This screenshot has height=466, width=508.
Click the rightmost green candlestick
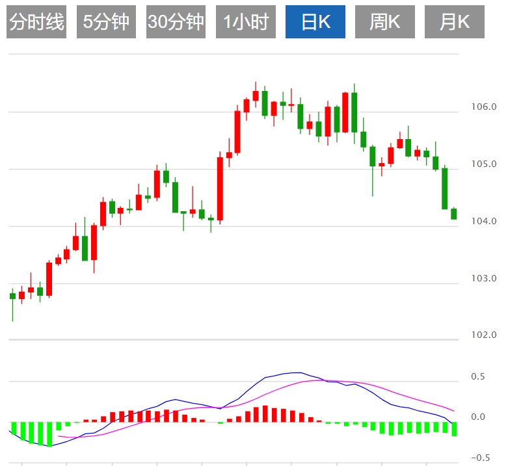(x=454, y=214)
